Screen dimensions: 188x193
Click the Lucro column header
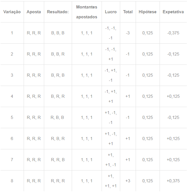point(111,12)
